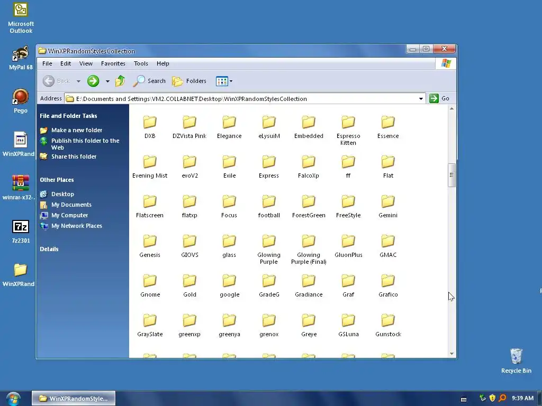Select the MyPal 68 desktop shortcut
542x406 pixels.
pyautogui.click(x=21, y=58)
